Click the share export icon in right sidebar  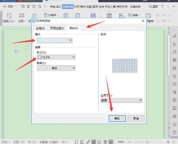174,84
